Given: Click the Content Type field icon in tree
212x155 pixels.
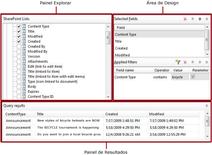Looking at the screenshot, I should point(24,26).
